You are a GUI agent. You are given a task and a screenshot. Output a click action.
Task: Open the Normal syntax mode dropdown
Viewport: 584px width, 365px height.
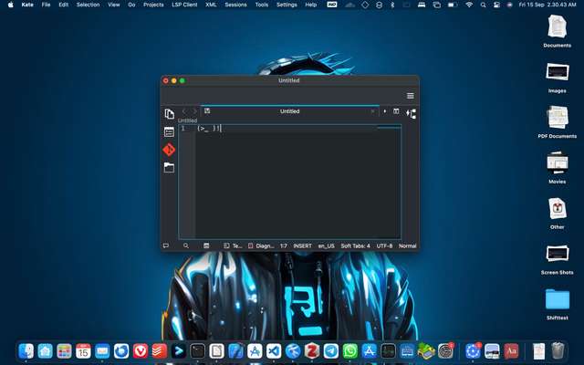tap(407, 245)
